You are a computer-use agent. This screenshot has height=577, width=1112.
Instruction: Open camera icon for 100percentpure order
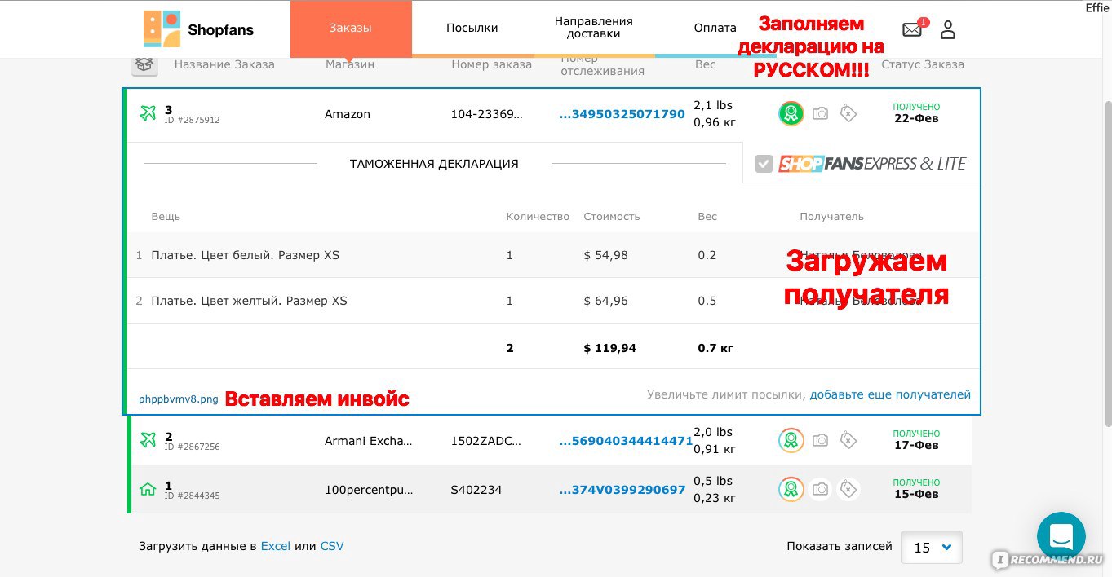tap(820, 489)
